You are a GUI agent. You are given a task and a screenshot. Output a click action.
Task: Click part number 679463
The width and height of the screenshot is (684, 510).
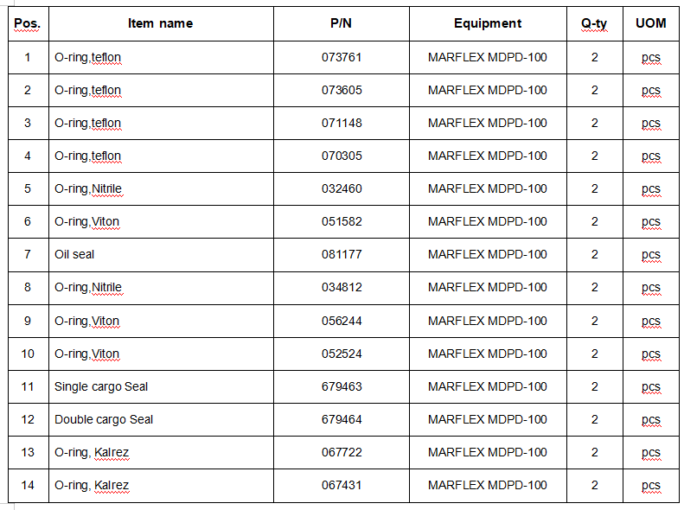pyautogui.click(x=341, y=386)
